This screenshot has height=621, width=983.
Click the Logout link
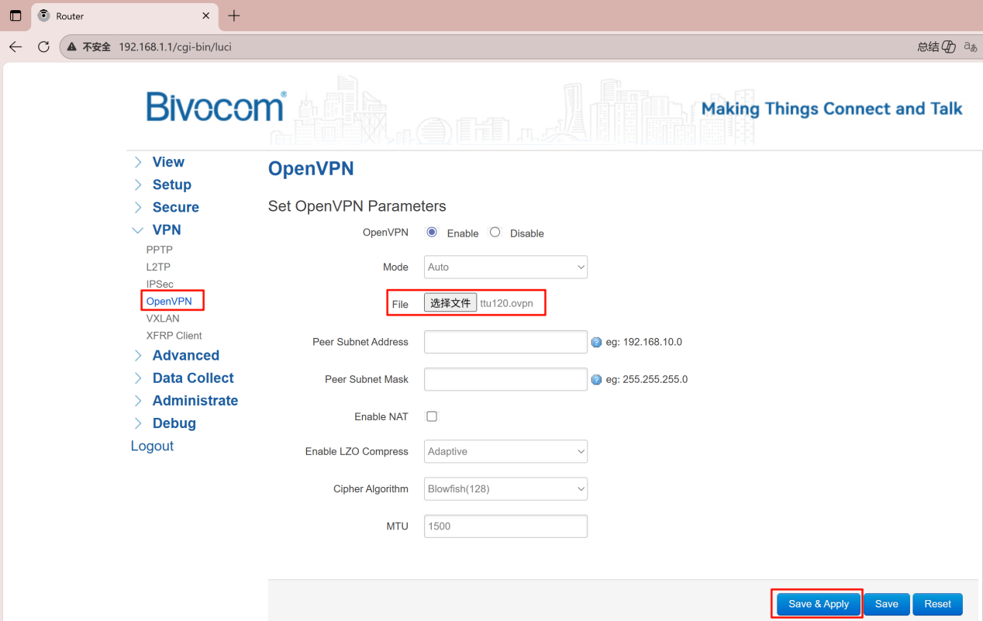point(152,446)
